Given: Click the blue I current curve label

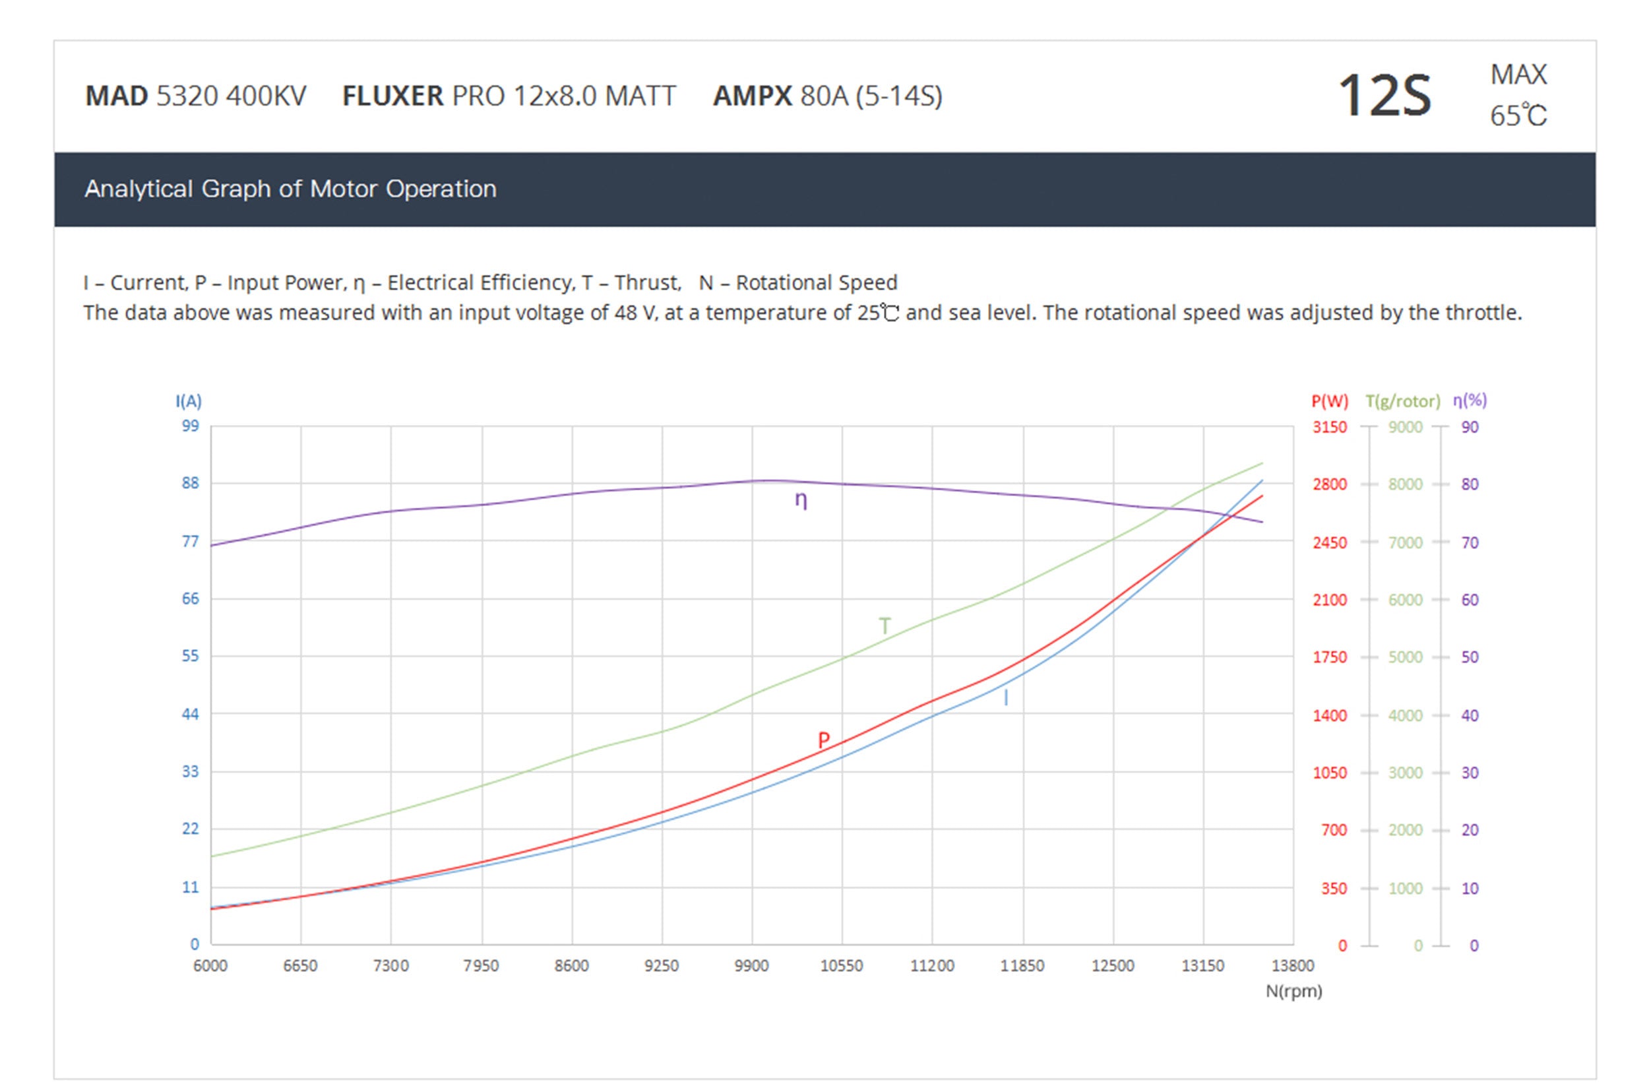Looking at the screenshot, I should click(1005, 697).
